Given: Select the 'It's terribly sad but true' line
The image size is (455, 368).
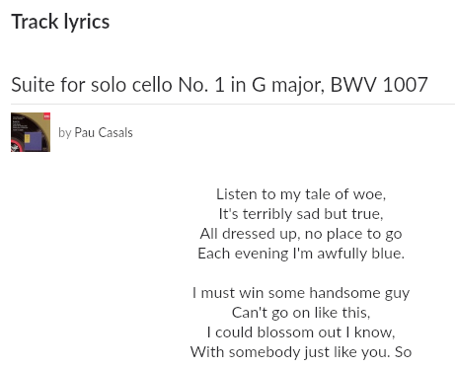Looking at the screenshot, I should (x=301, y=214).
